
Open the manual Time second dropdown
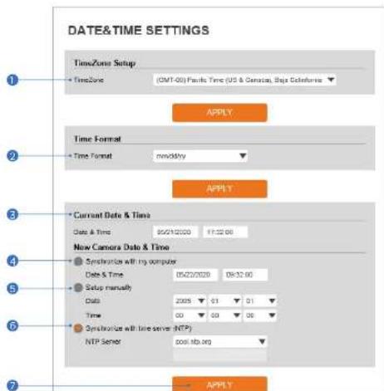260,315
